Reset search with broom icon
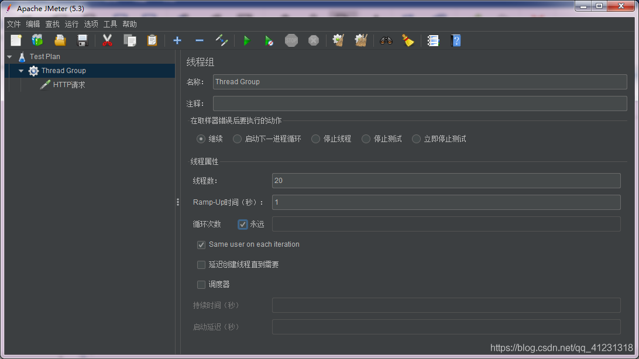Screen dimensions: 639x359 pyautogui.click(x=408, y=40)
